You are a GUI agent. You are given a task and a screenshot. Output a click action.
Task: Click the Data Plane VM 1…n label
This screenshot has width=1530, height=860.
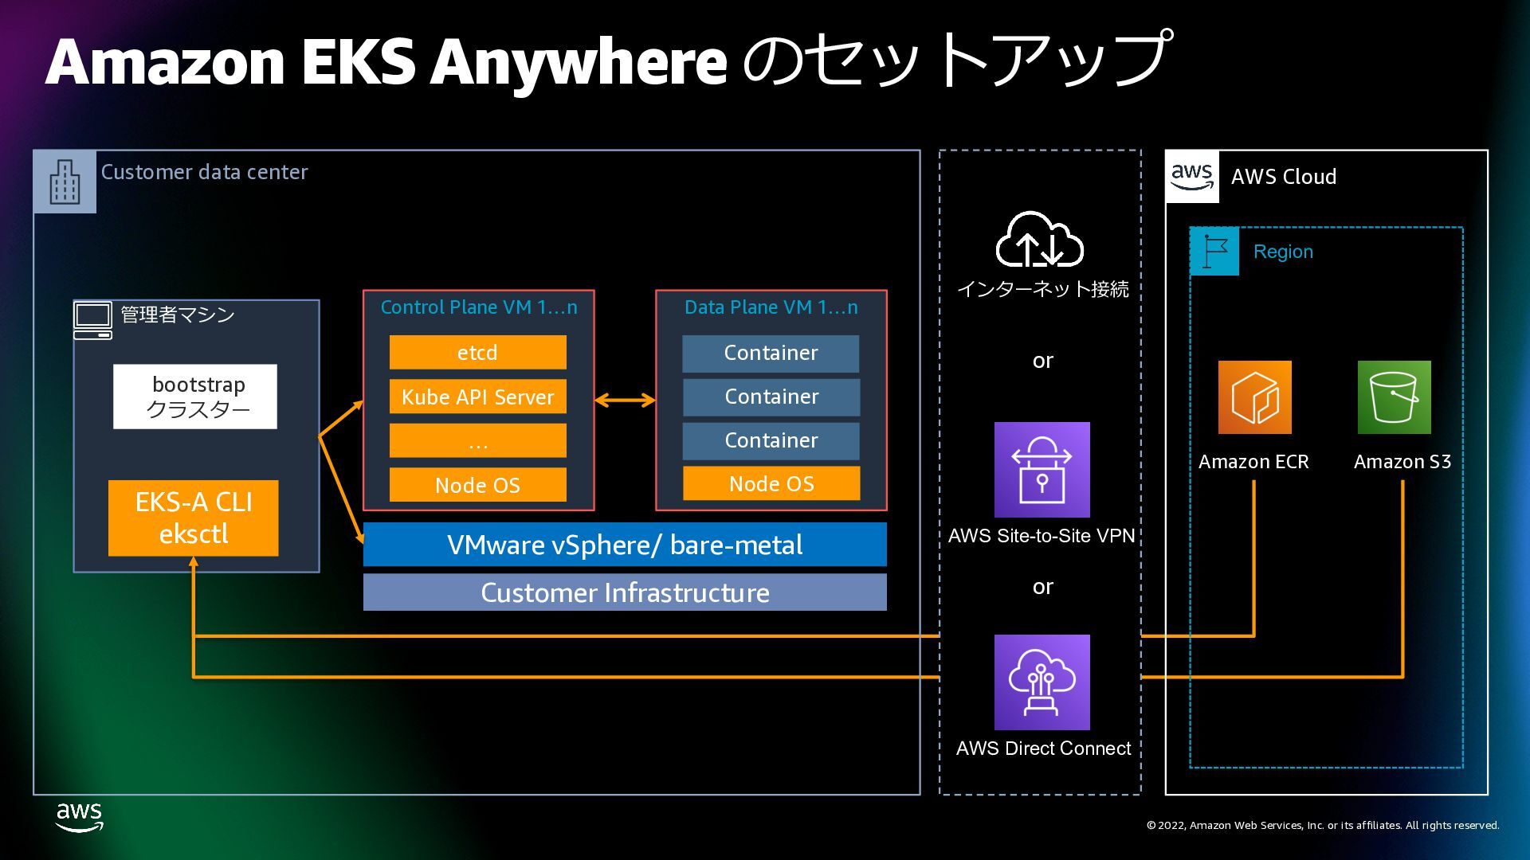point(771,307)
